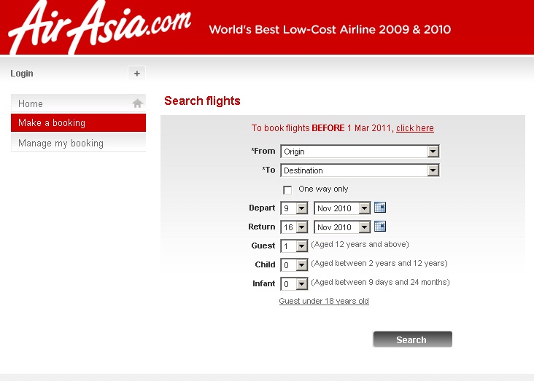The height and width of the screenshot is (381, 534).
Task: Open the Depart day dropdown
Action: [x=294, y=208]
